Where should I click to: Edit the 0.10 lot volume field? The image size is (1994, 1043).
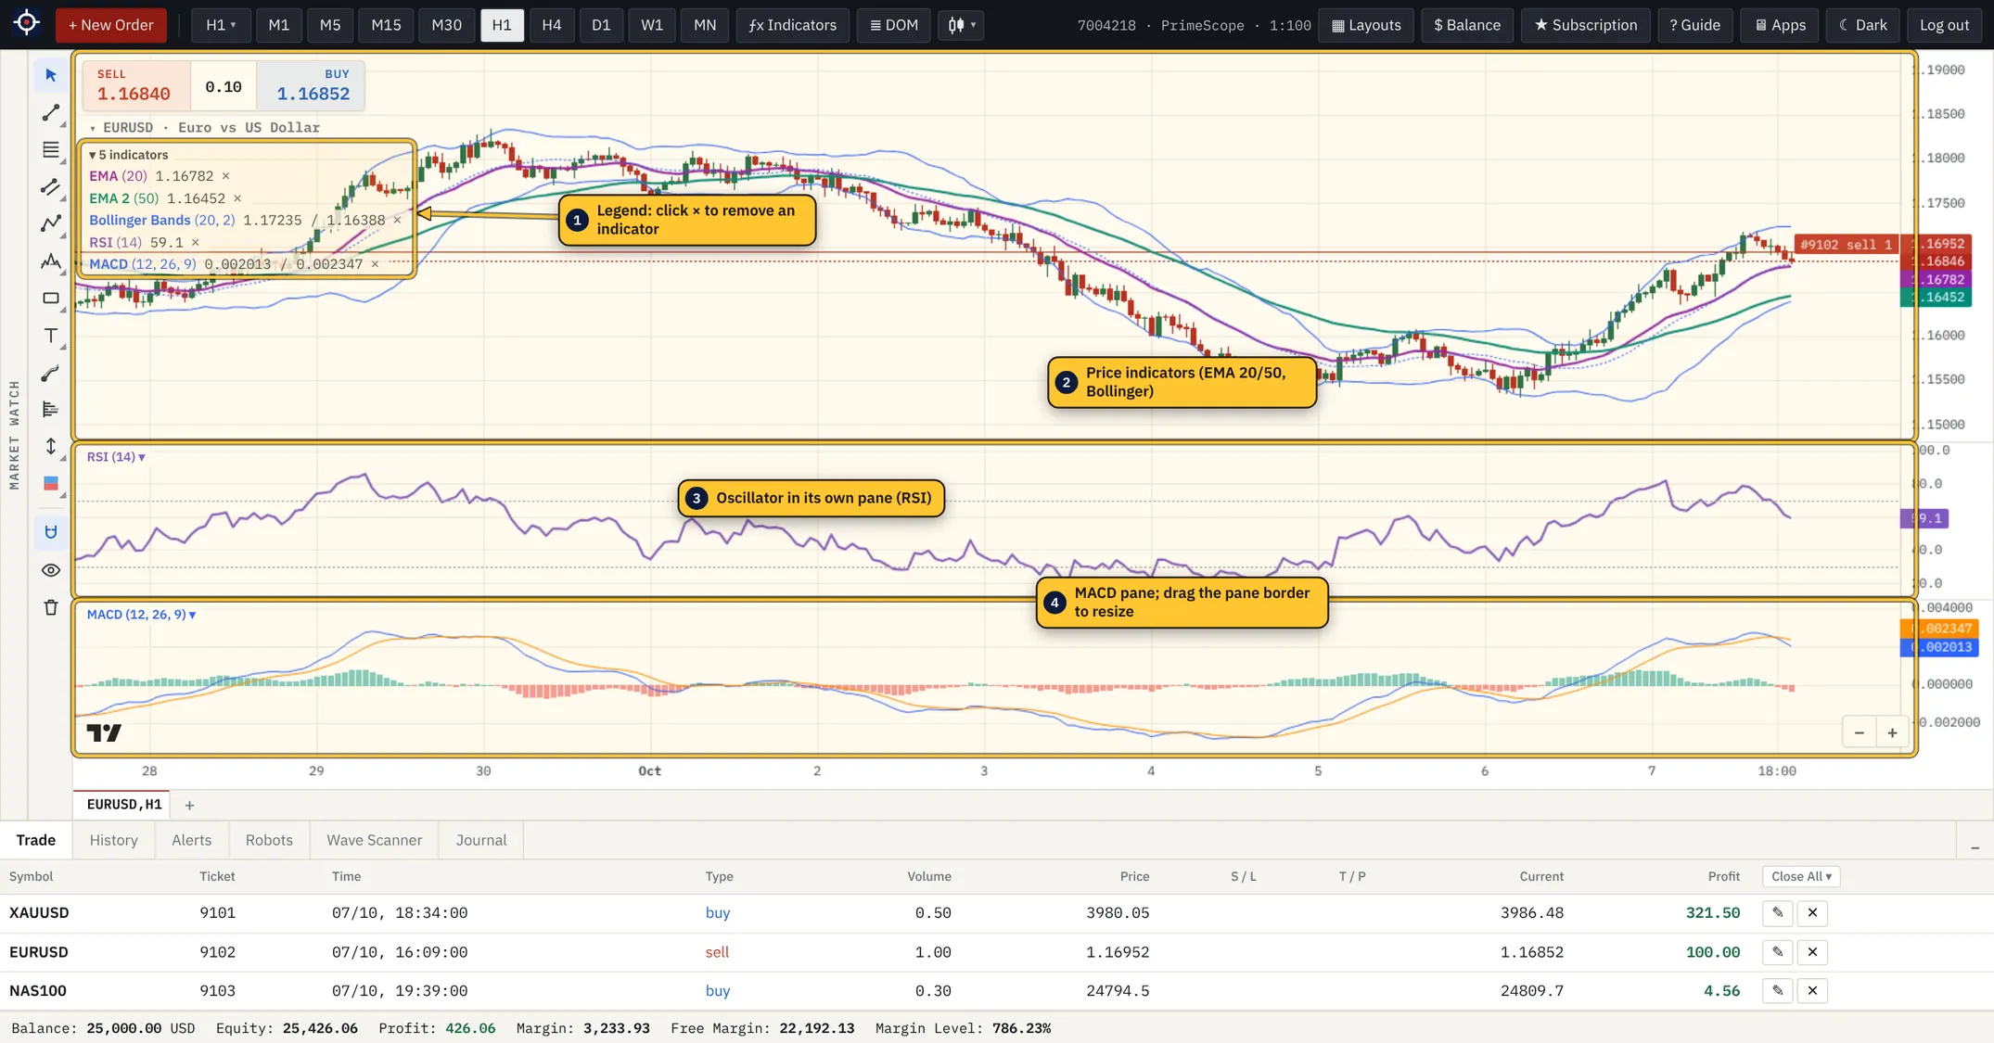coord(224,86)
